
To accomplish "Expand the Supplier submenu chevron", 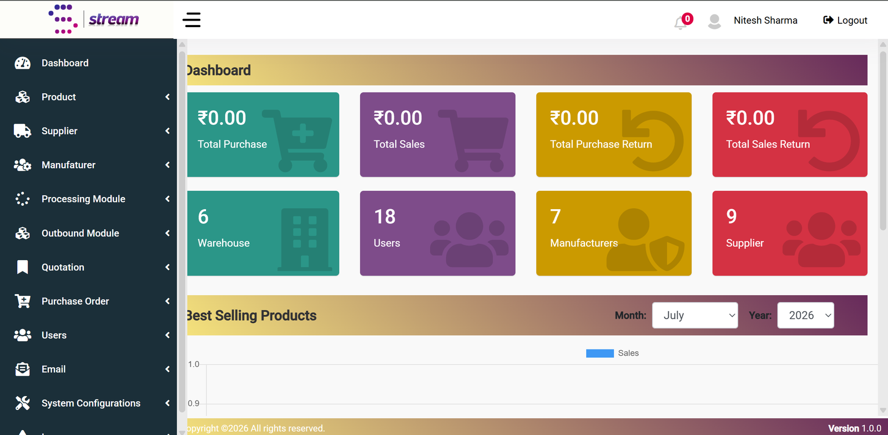I will [x=167, y=131].
